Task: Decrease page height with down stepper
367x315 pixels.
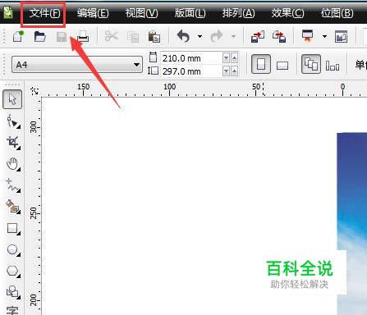Action: click(226, 71)
